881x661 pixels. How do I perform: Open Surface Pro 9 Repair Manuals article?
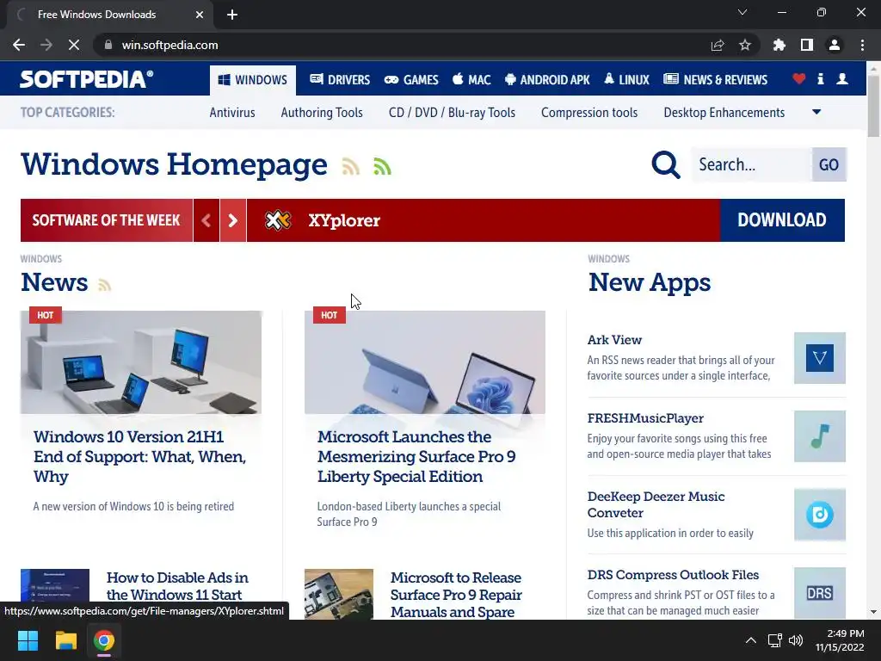tap(456, 595)
